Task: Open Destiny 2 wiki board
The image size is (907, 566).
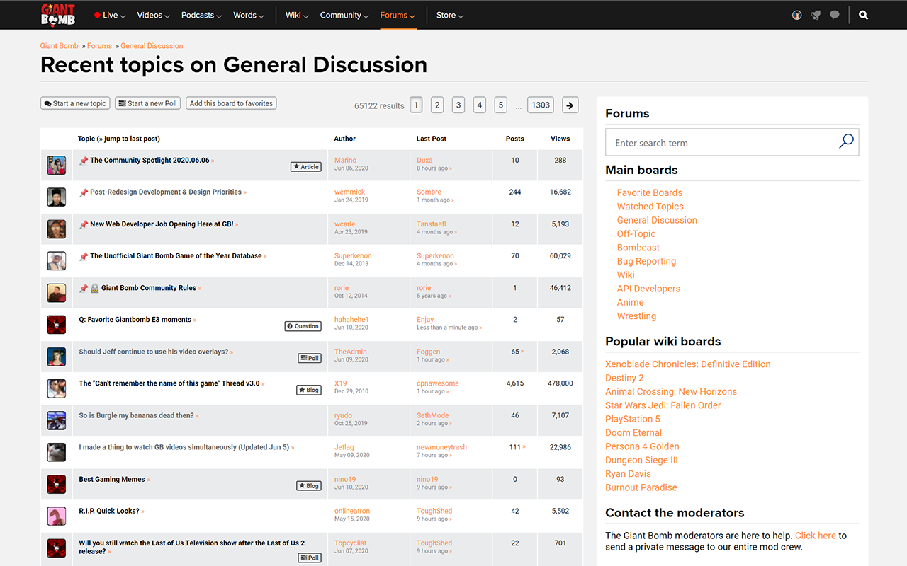Action: coord(625,378)
